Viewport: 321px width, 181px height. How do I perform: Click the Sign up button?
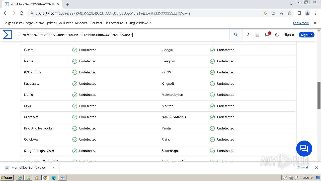(306, 35)
